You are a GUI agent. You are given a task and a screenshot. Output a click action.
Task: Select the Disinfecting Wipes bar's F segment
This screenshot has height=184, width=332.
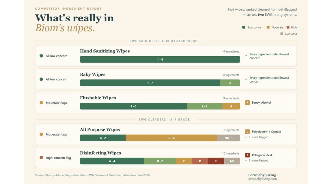(216, 161)
